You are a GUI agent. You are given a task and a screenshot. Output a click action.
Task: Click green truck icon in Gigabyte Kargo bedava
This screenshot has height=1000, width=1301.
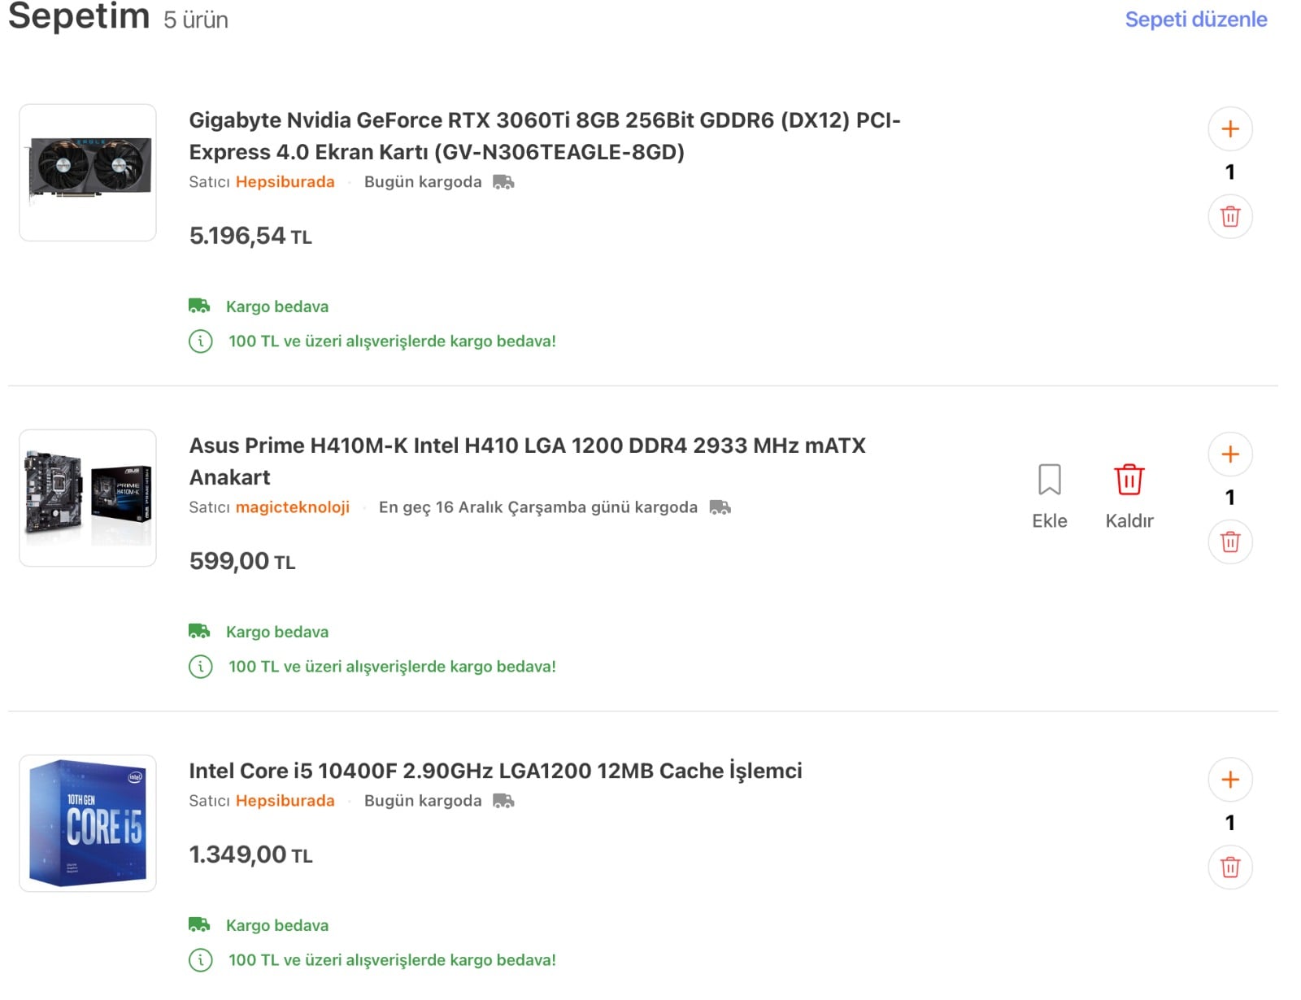coord(199,306)
